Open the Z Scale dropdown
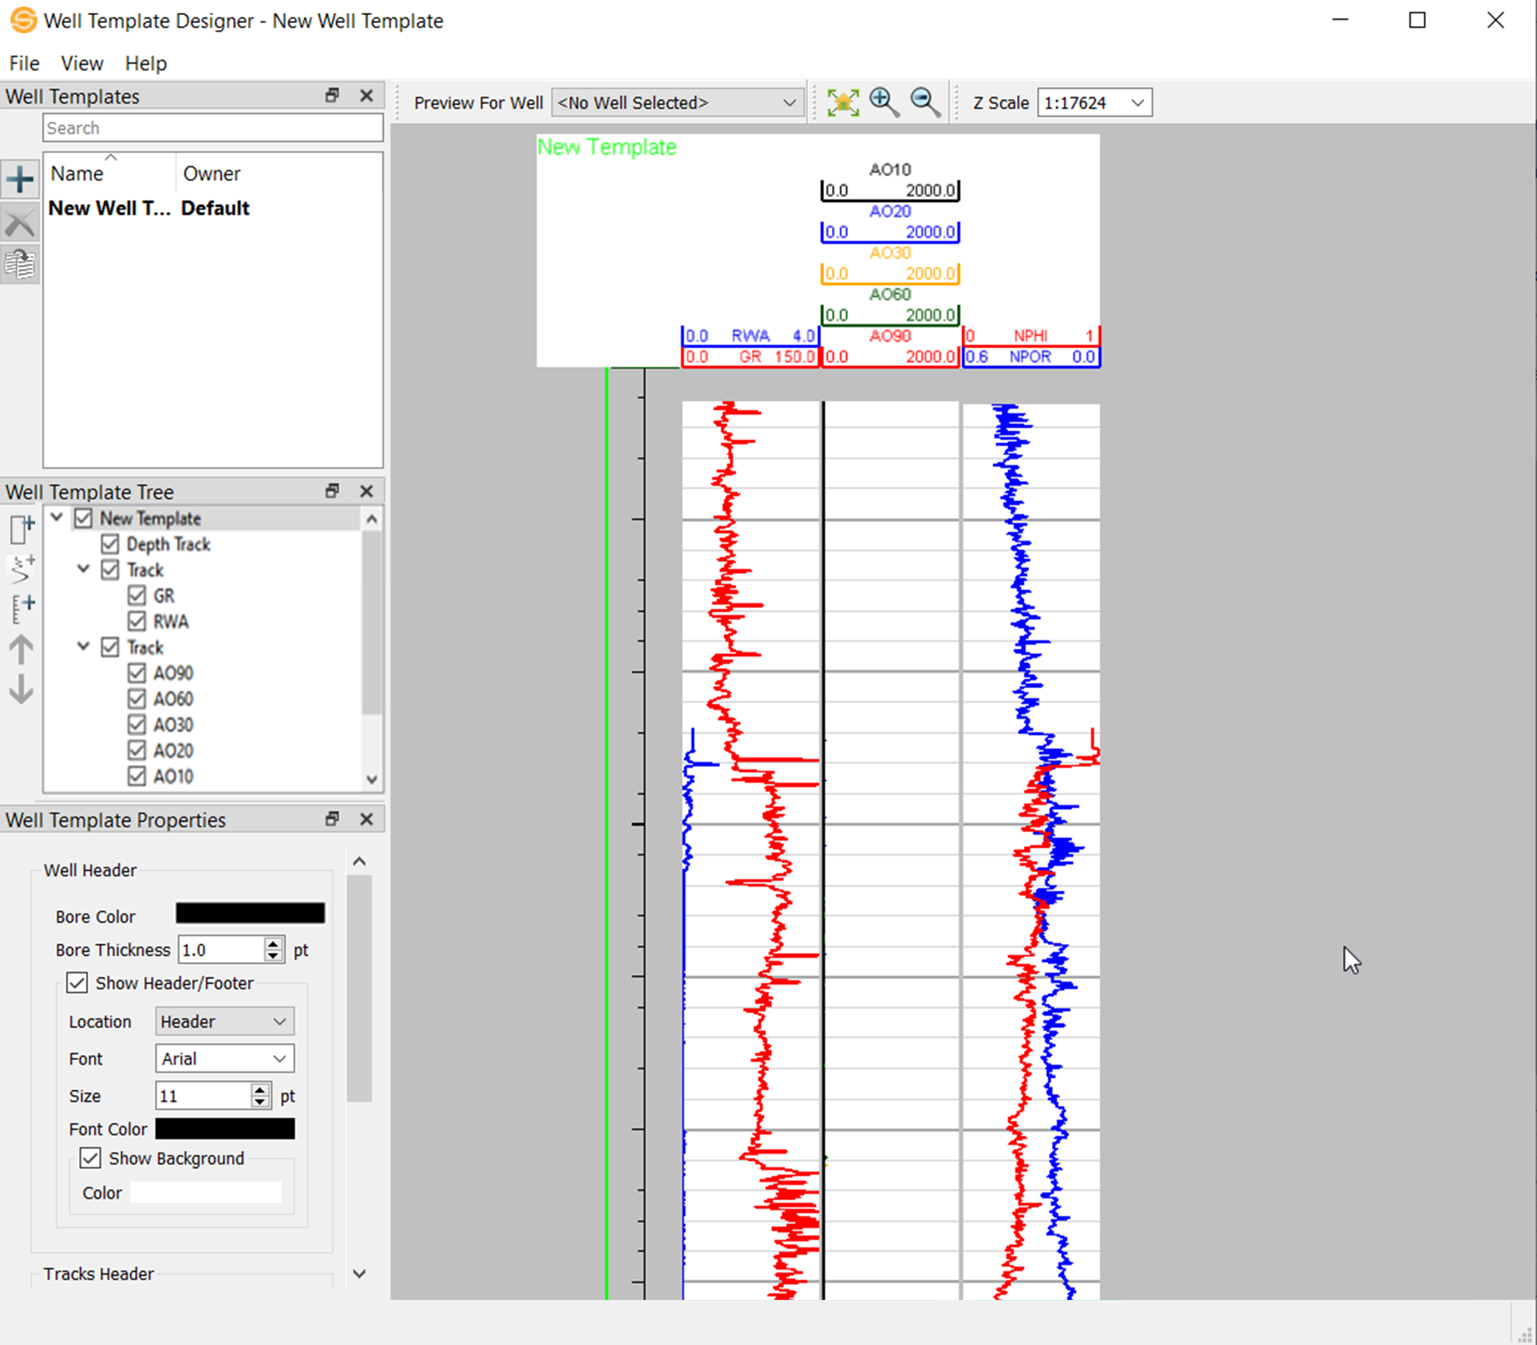Viewport: 1537px width, 1345px height. point(1094,103)
